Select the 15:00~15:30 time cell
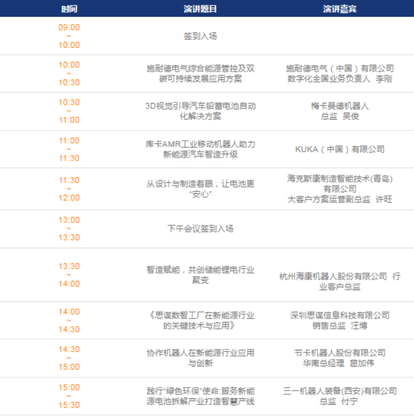Screen dimensions: 414x419 pos(69,396)
